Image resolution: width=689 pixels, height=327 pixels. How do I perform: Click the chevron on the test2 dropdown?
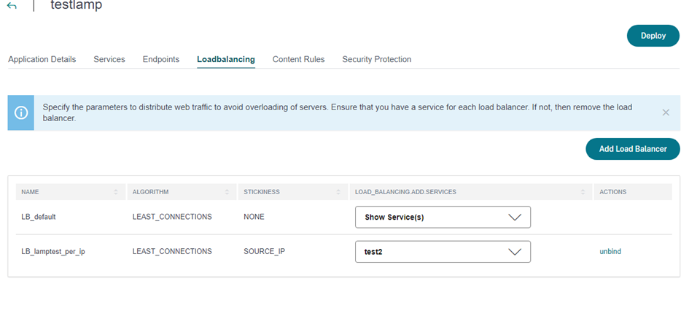(x=515, y=252)
